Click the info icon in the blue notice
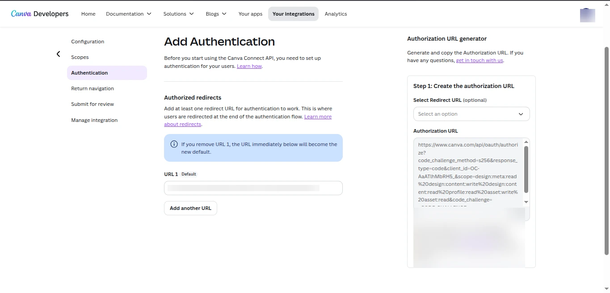The height and width of the screenshot is (293, 610). (174, 144)
